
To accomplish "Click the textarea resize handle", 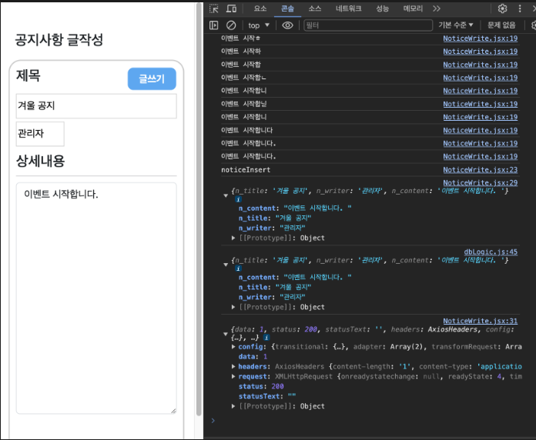I will pos(173,411).
